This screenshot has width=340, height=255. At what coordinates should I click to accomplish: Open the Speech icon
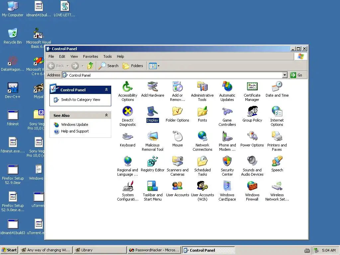(x=277, y=161)
